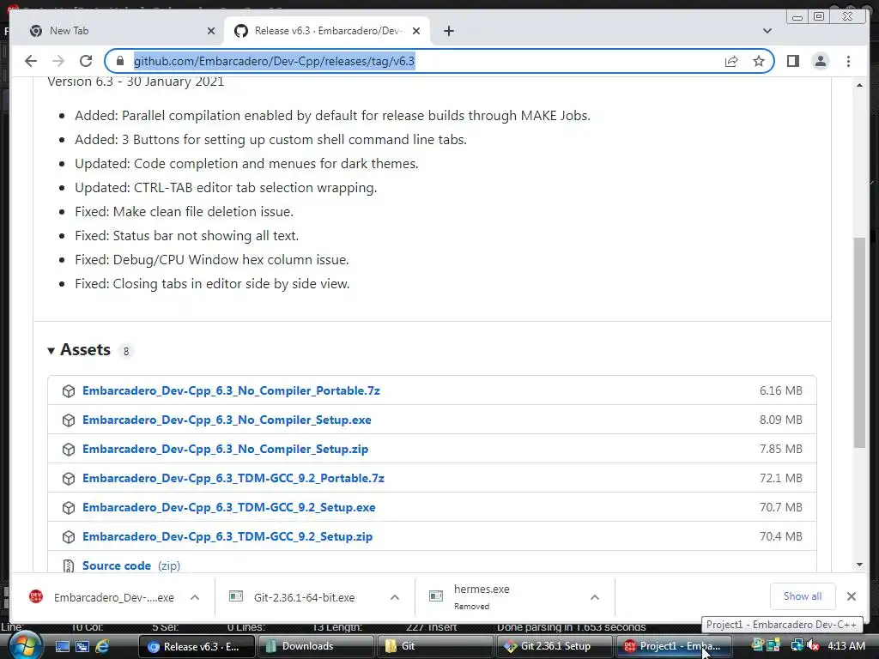This screenshot has height=659, width=879.
Task: Click package icon beside No_Compiler_Setup.exe
Action: (x=69, y=420)
